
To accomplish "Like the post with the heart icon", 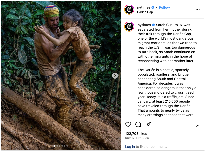I will pos(128,124).
